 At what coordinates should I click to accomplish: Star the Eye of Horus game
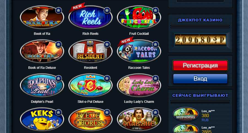(107, 112)
